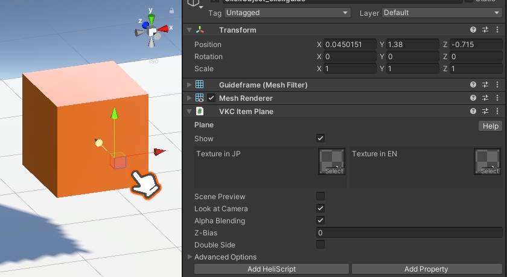The width and height of the screenshot is (507, 277).
Task: Click the Transform component help icon
Action: pos(474,30)
